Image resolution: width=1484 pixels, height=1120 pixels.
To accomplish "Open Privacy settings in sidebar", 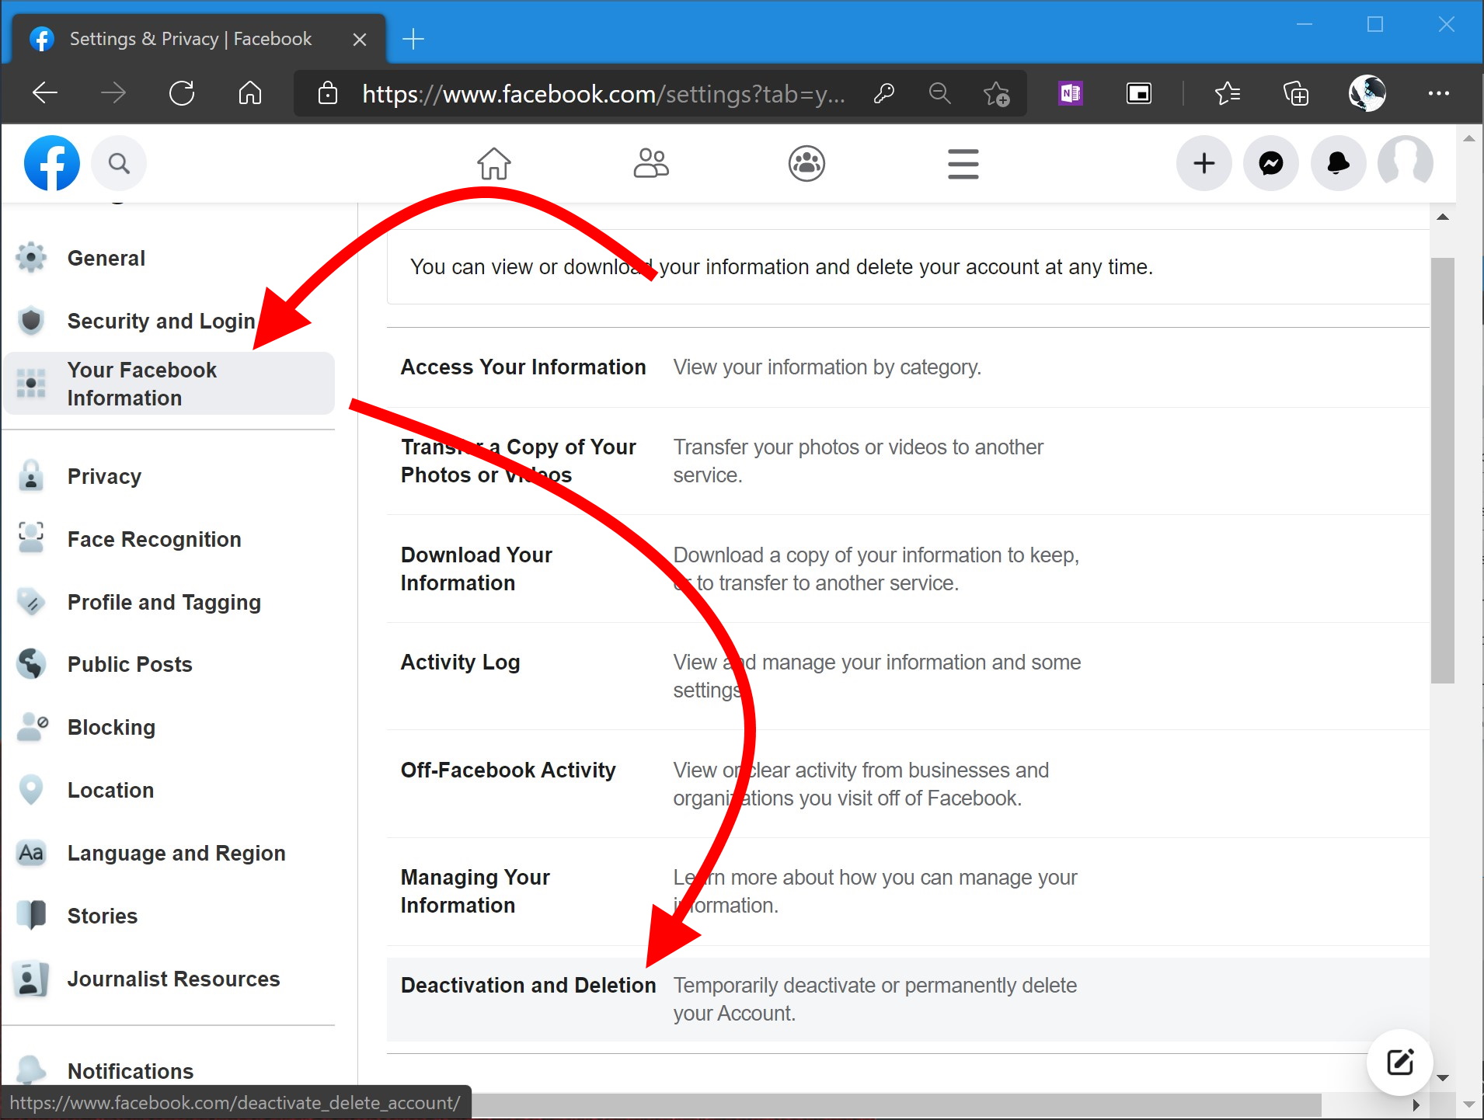I will pyautogui.click(x=169, y=476).
